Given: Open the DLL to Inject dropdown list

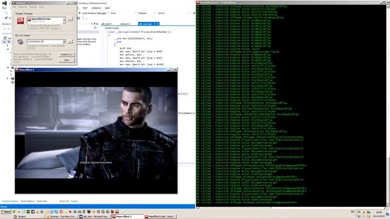Looking at the screenshot, I should pyautogui.click(x=64, y=41).
